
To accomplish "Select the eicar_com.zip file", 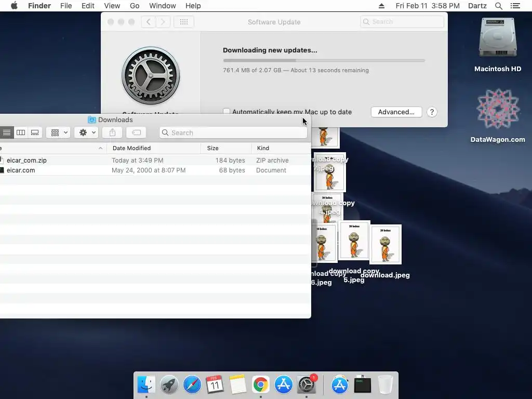I will (26, 160).
